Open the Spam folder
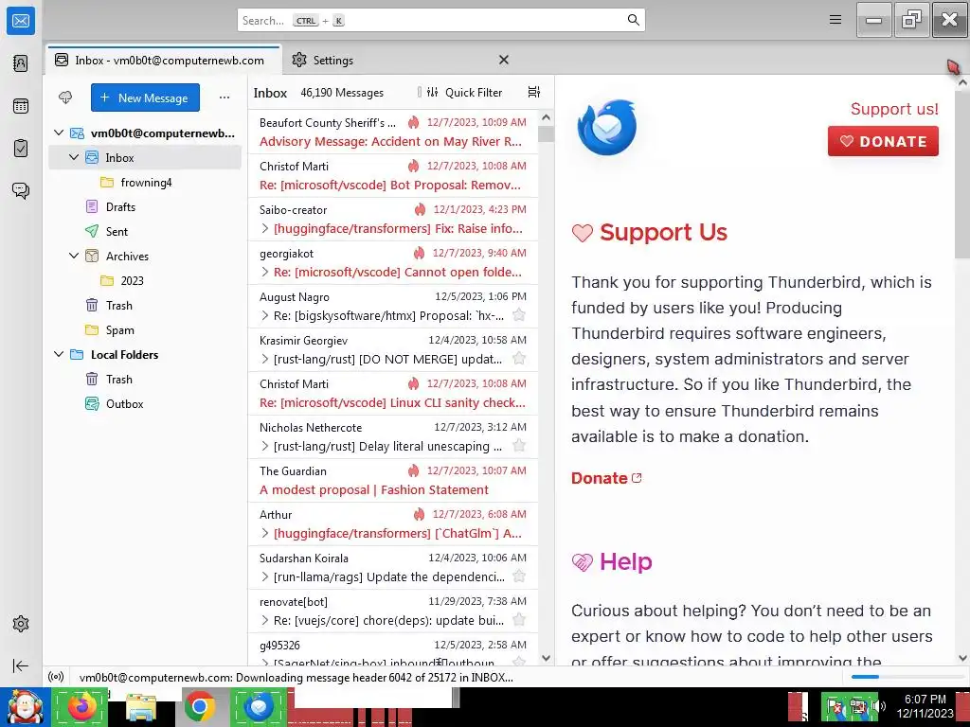Screen dimensions: 970x727 146,330
